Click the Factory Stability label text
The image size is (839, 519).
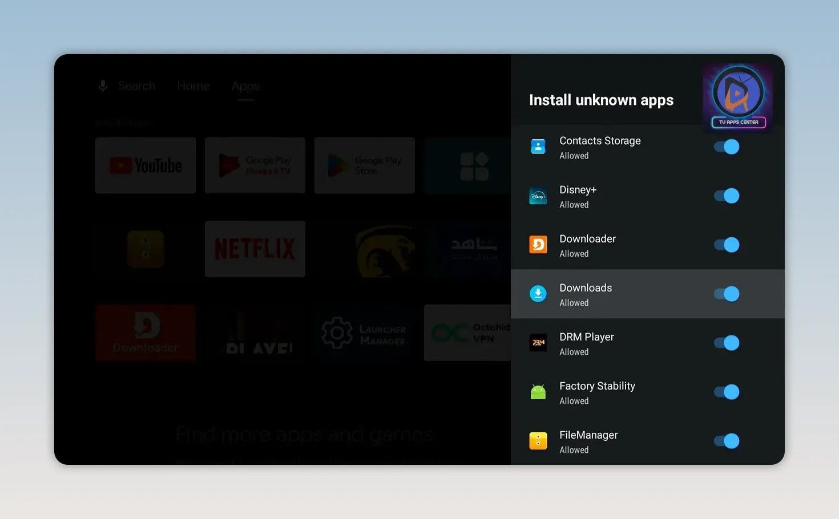(597, 386)
